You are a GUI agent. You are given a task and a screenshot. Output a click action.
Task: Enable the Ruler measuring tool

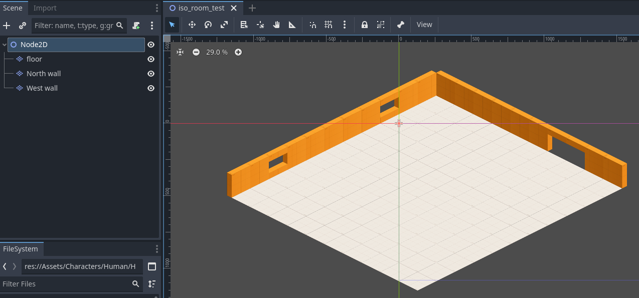[x=292, y=25]
